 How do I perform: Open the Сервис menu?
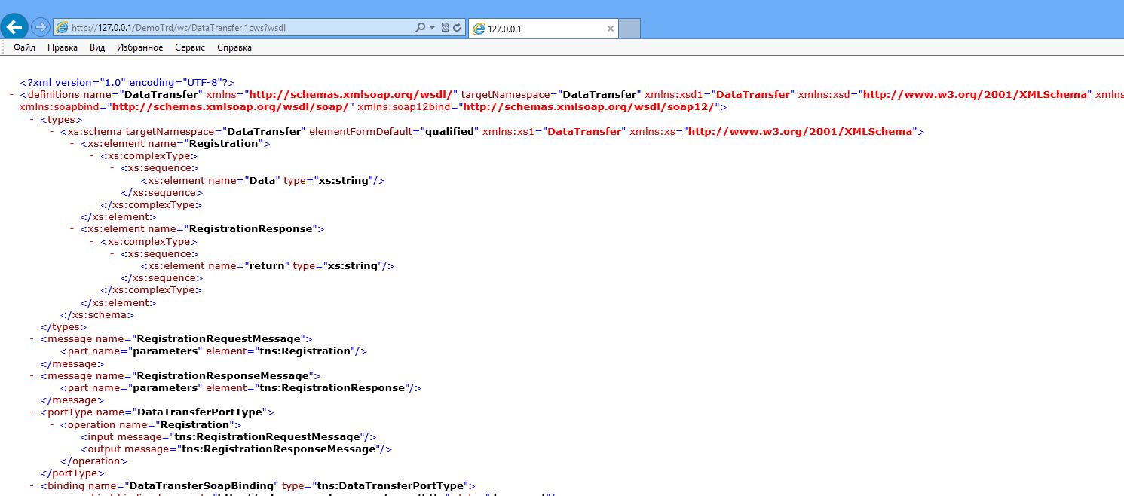[x=190, y=47]
